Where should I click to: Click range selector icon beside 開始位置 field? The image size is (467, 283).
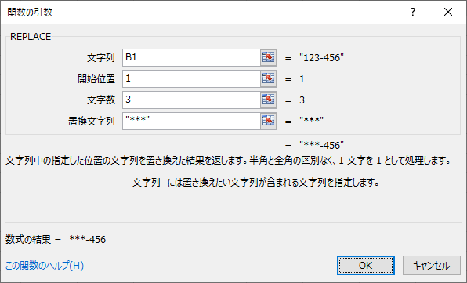(x=269, y=78)
